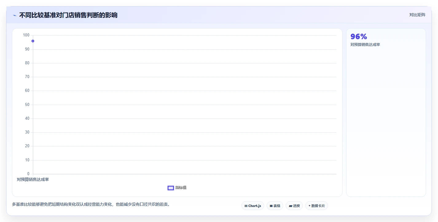Select the 数据卡片 tag
Image resolution: width=438 pixels, height=222 pixels.
[316, 206]
